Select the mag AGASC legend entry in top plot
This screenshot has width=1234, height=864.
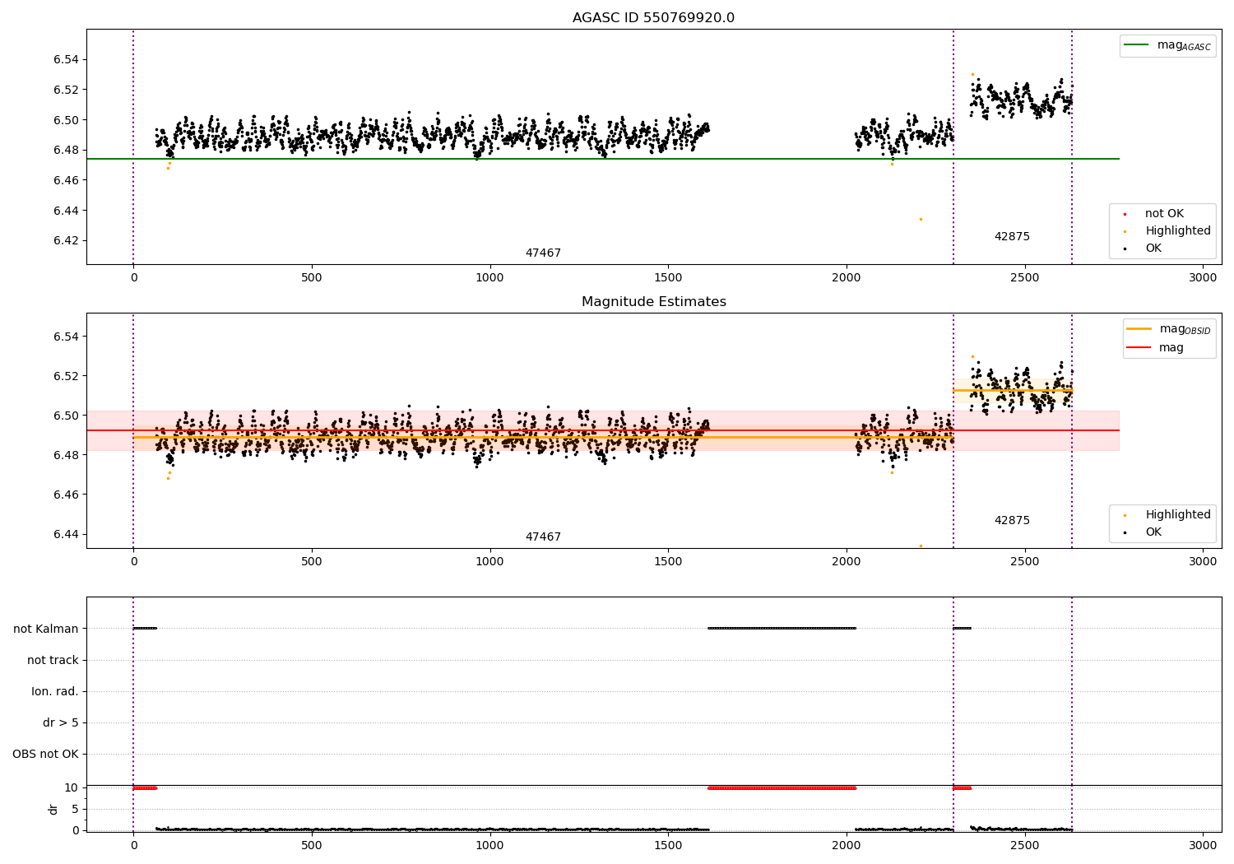pyautogui.click(x=1167, y=45)
